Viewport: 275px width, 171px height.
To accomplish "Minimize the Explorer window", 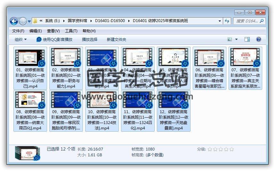I will point(239,12).
